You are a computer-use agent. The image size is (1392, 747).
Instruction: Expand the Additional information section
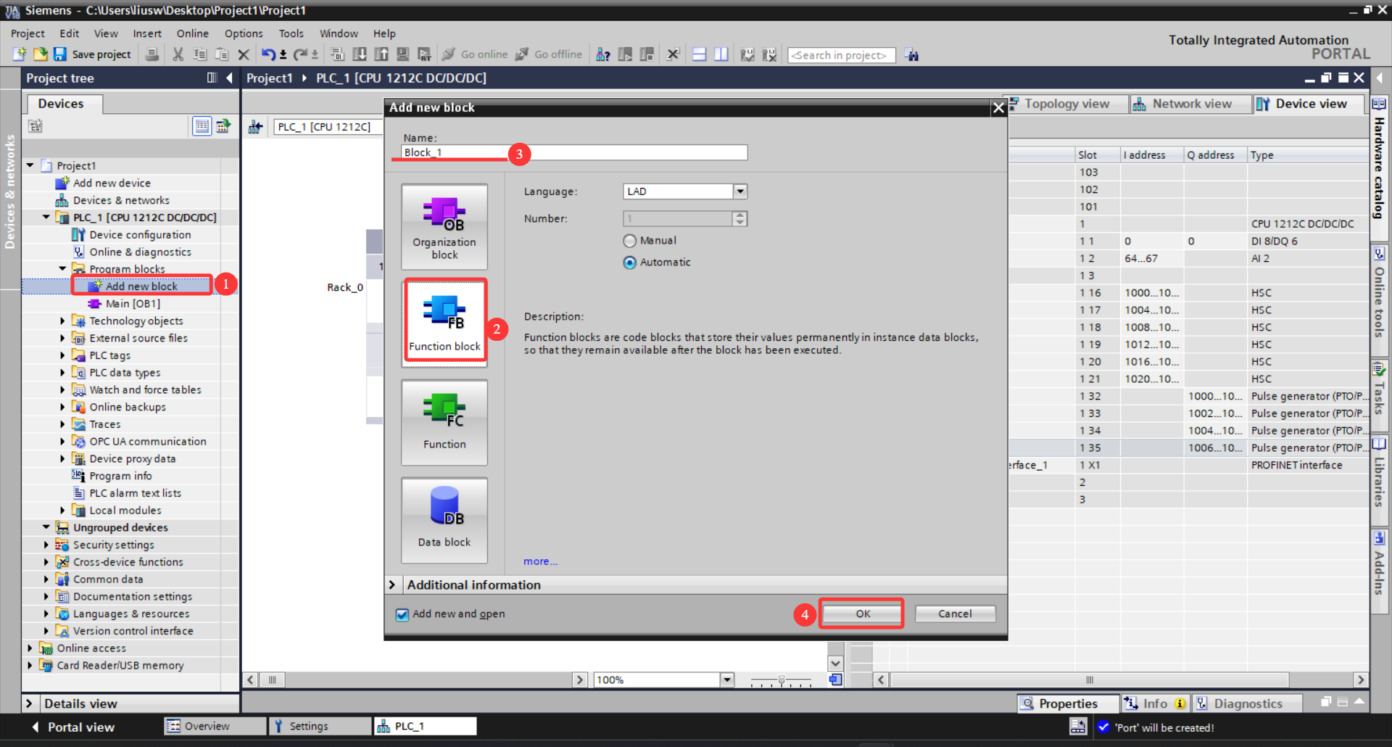392,585
